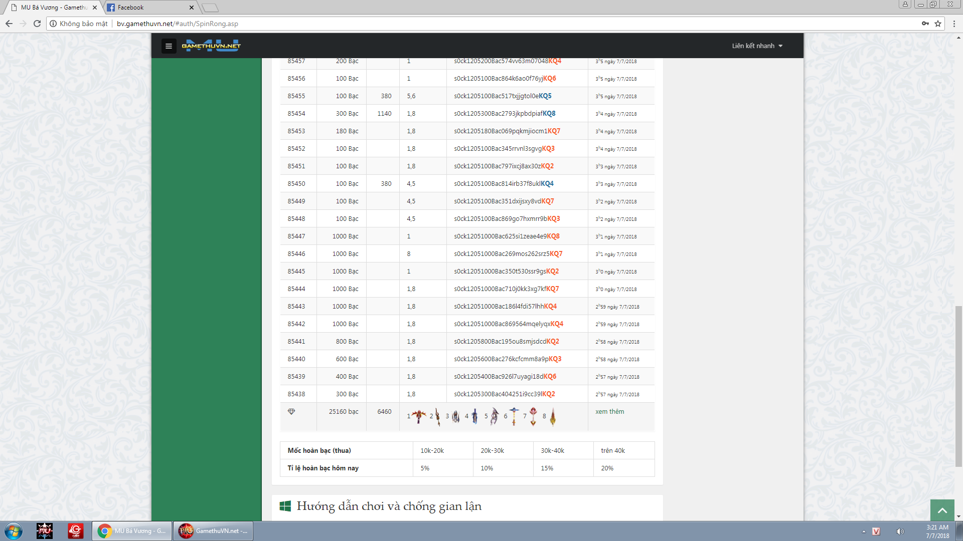963x541 pixels.
Task: Click the xem thêm link
Action: coord(609,411)
